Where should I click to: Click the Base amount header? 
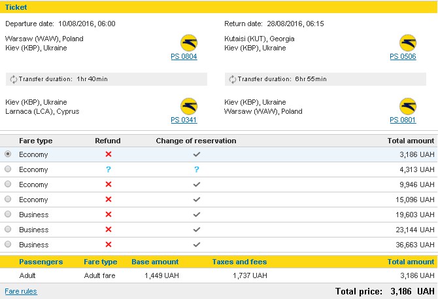tap(155, 262)
